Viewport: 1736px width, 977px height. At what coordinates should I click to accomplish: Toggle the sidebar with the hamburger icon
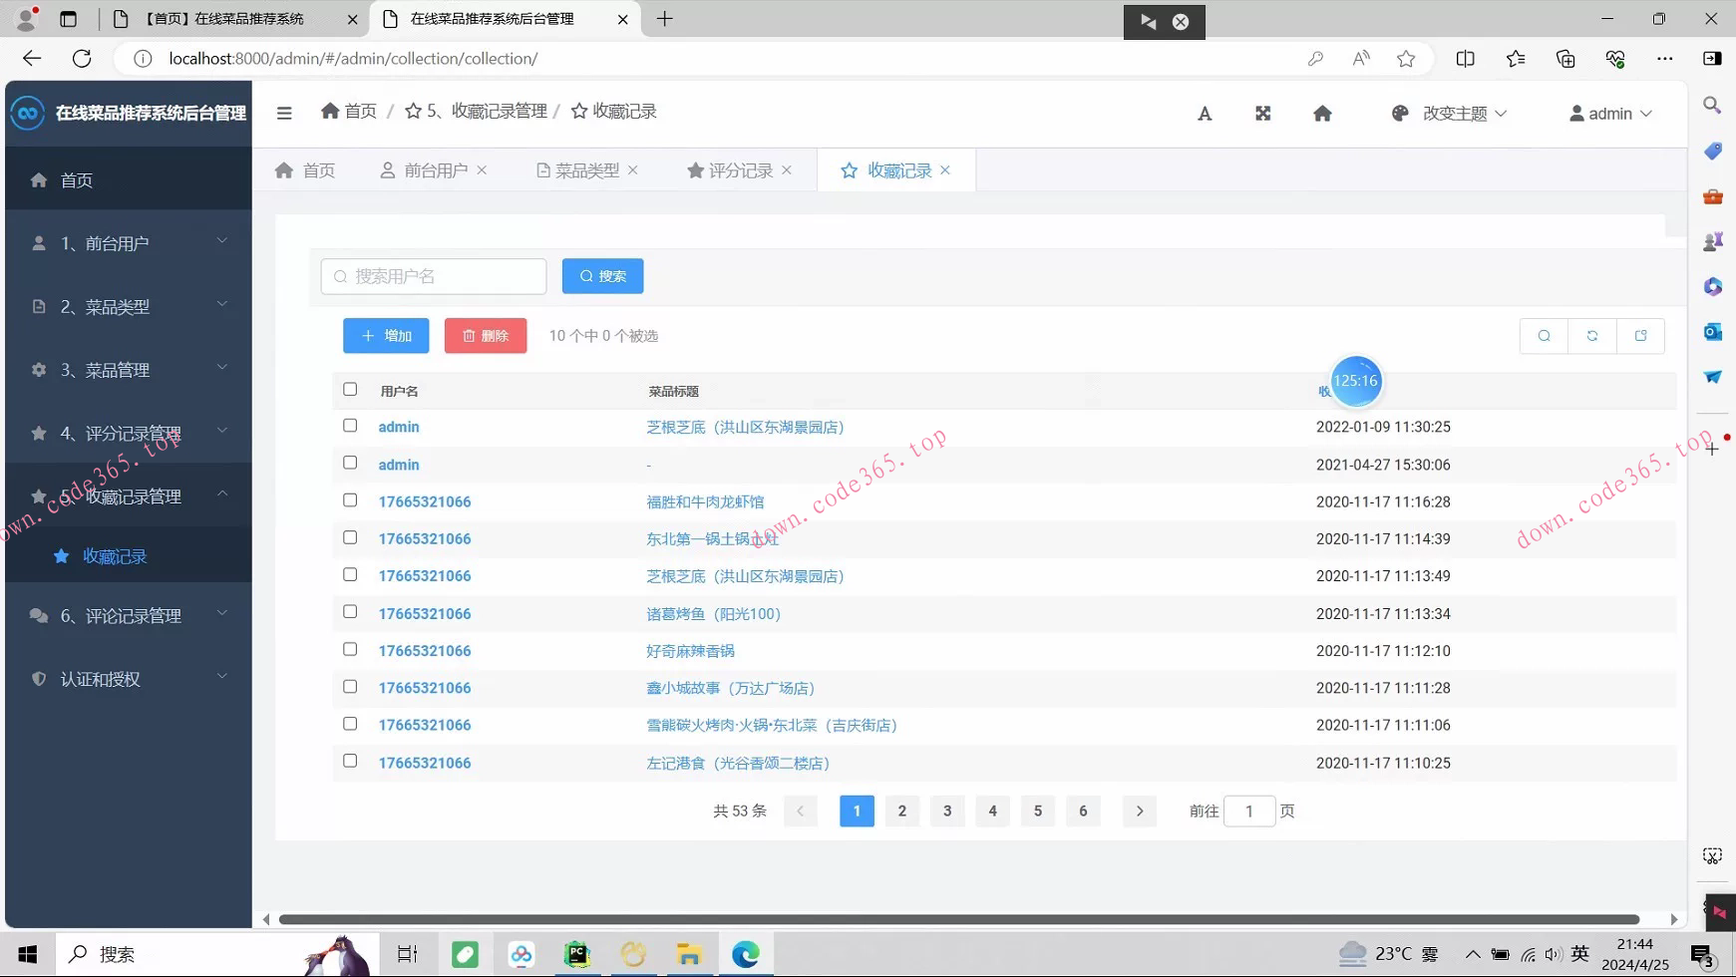pyautogui.click(x=284, y=113)
